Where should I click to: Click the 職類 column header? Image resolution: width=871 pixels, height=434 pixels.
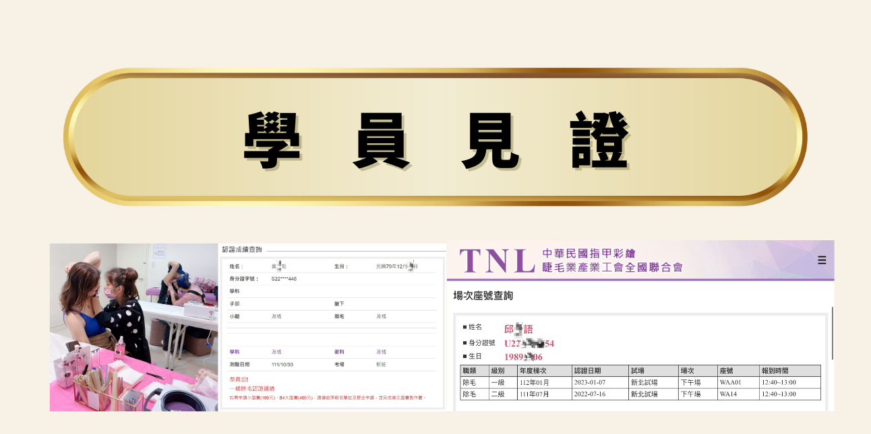(470, 371)
